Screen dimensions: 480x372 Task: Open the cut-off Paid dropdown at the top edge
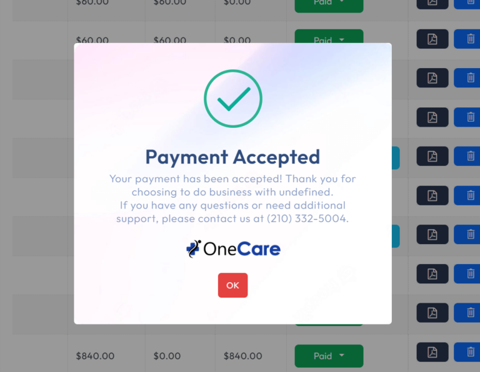(329, 6)
